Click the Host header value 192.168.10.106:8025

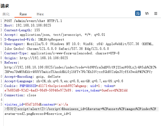33,25
